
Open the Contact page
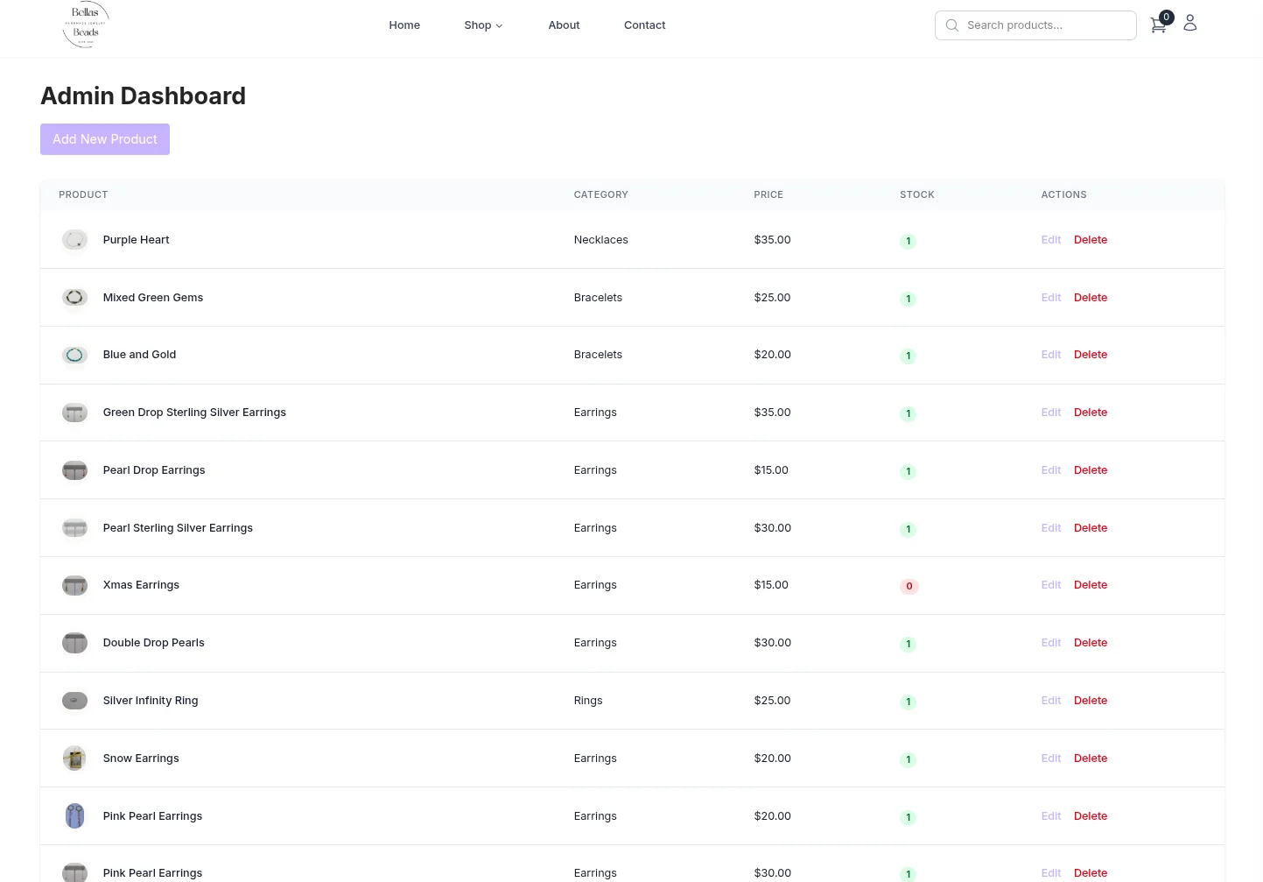[x=645, y=25]
